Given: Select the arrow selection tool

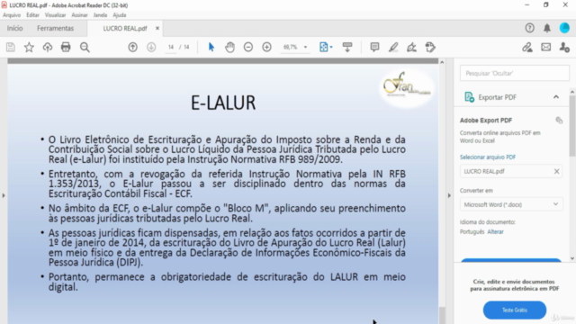Looking at the screenshot, I should [x=211, y=47].
